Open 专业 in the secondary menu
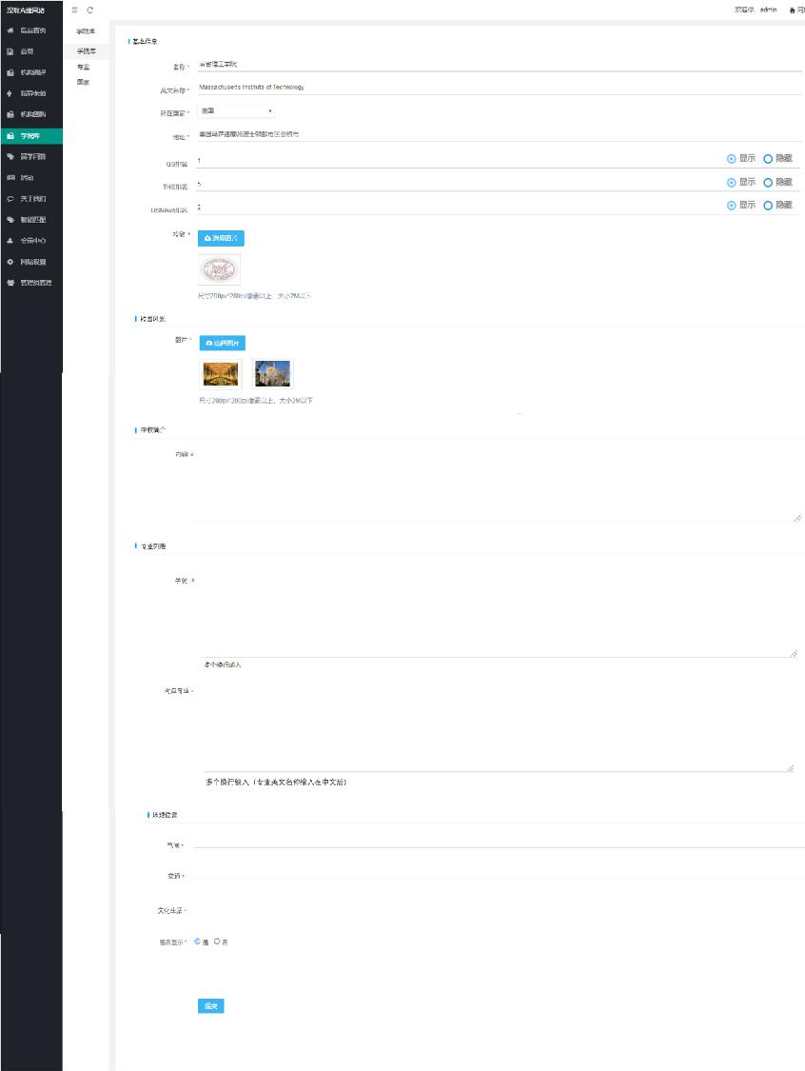 tap(86, 67)
